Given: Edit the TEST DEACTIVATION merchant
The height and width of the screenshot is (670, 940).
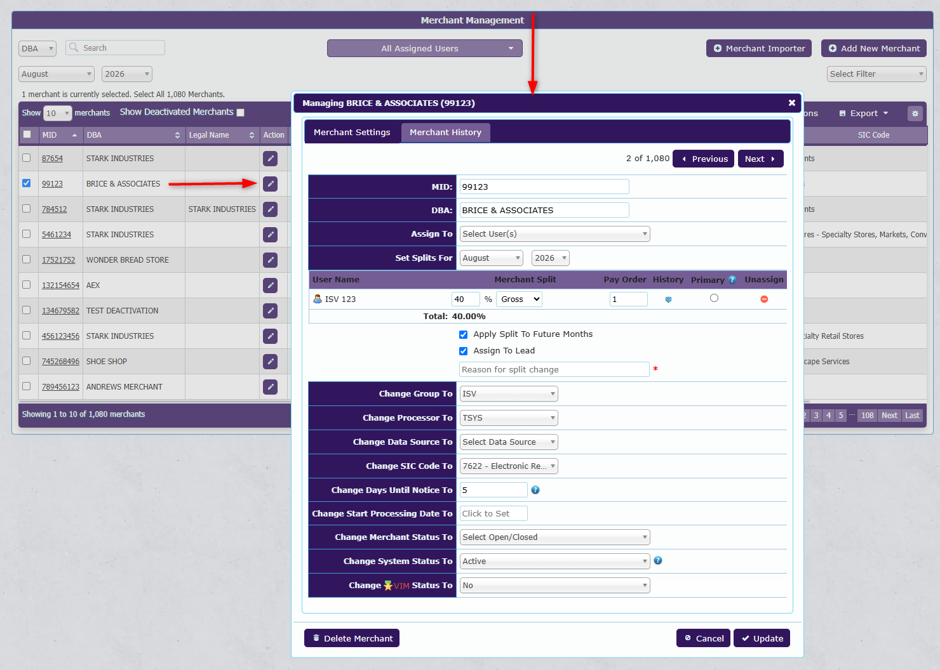Looking at the screenshot, I should (x=271, y=311).
